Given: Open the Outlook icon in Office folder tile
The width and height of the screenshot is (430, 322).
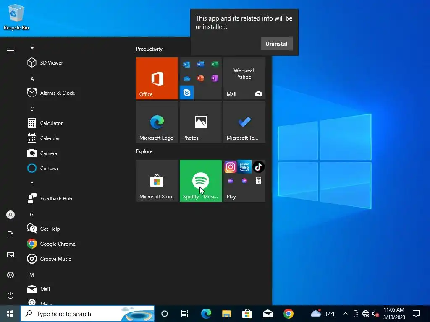Looking at the screenshot, I should pos(186,65).
